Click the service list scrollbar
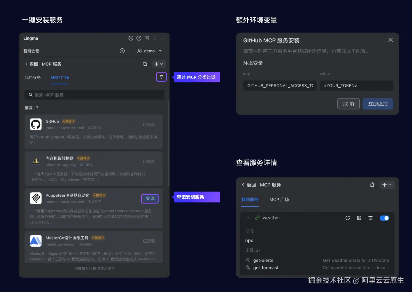 (x=169, y=143)
